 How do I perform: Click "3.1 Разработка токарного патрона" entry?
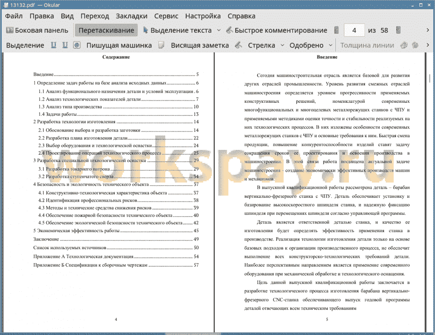(x=118, y=169)
